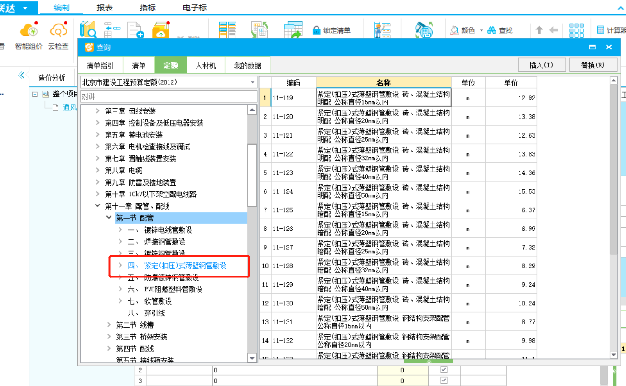Screen dimensions: 626x386
Task: Click the 插入(I) button
Action: (x=541, y=65)
